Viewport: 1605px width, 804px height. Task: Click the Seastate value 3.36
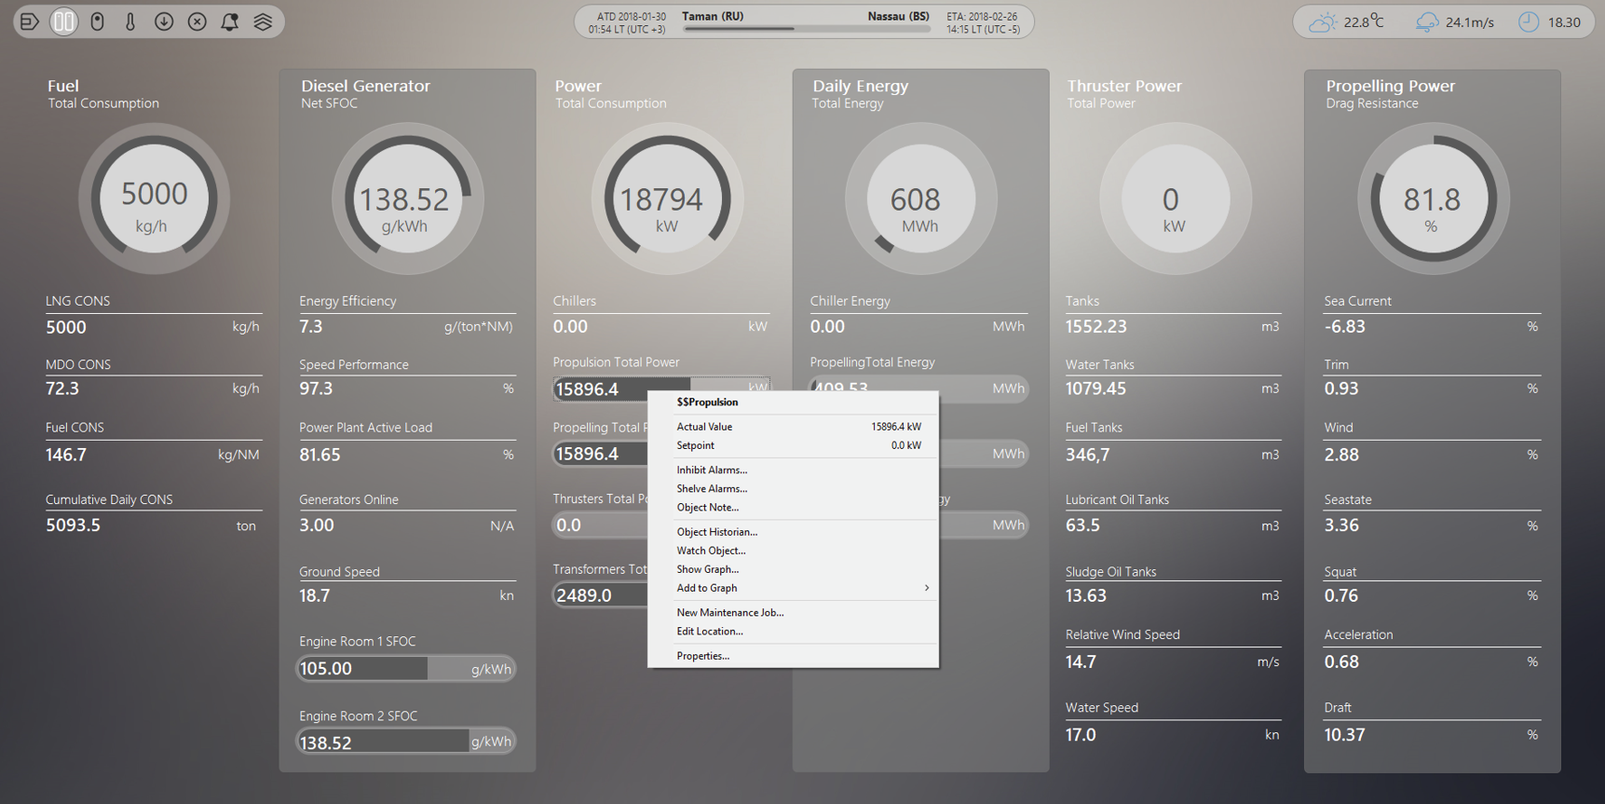[x=1341, y=525]
